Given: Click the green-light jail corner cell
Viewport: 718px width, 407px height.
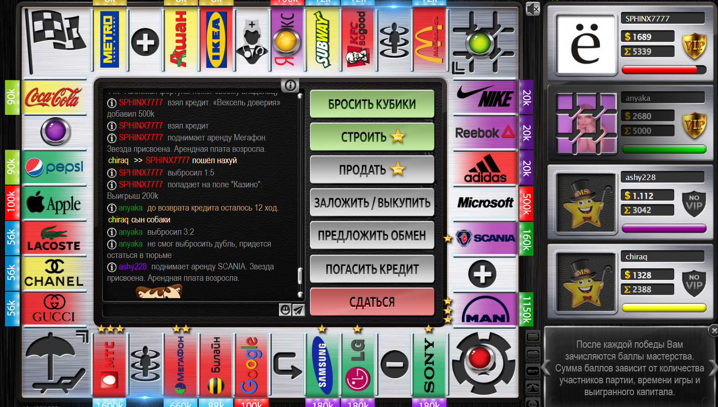Looking at the screenshot, I should (x=484, y=42).
